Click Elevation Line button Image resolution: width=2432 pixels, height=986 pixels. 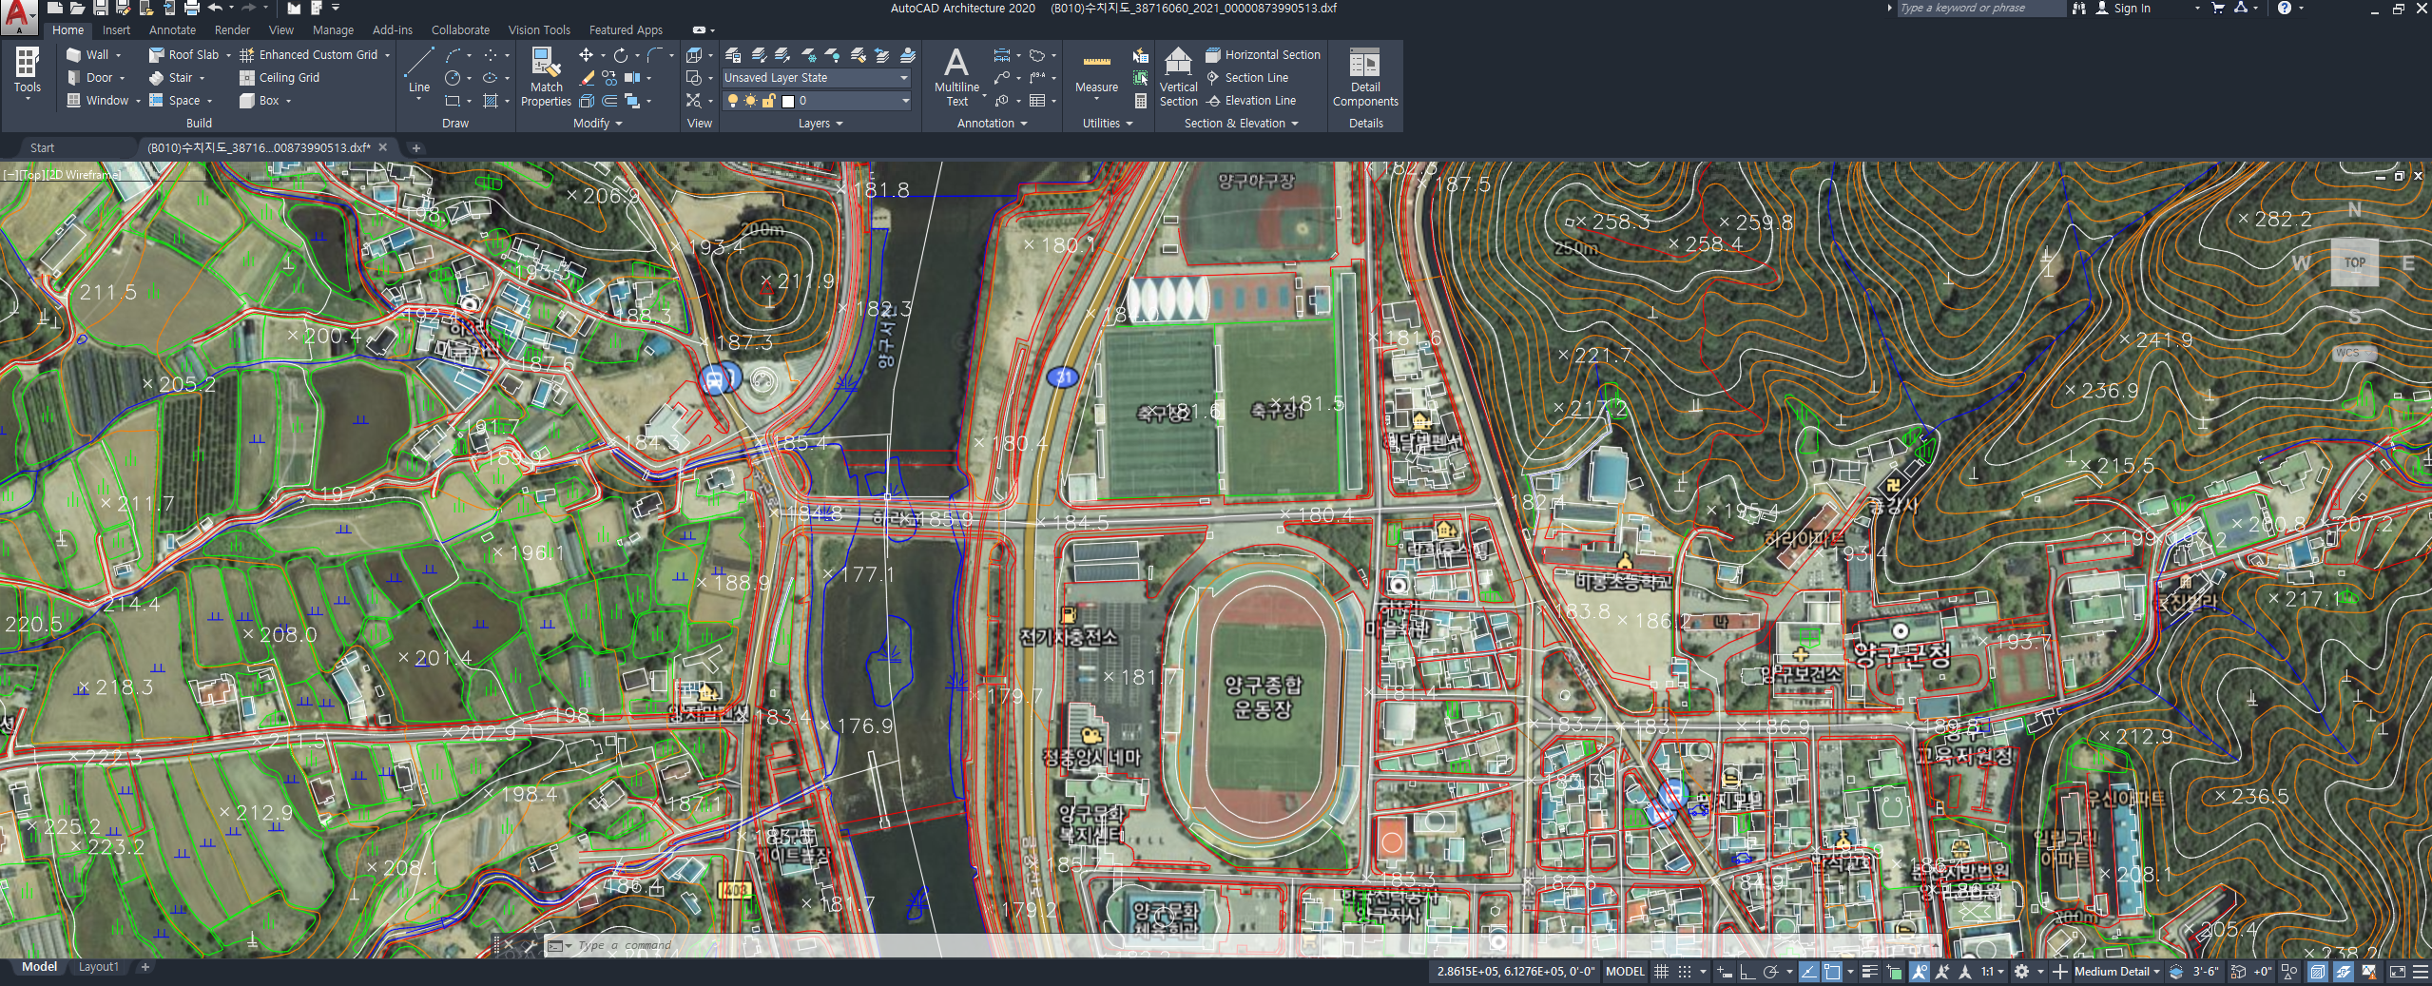[x=1250, y=101]
